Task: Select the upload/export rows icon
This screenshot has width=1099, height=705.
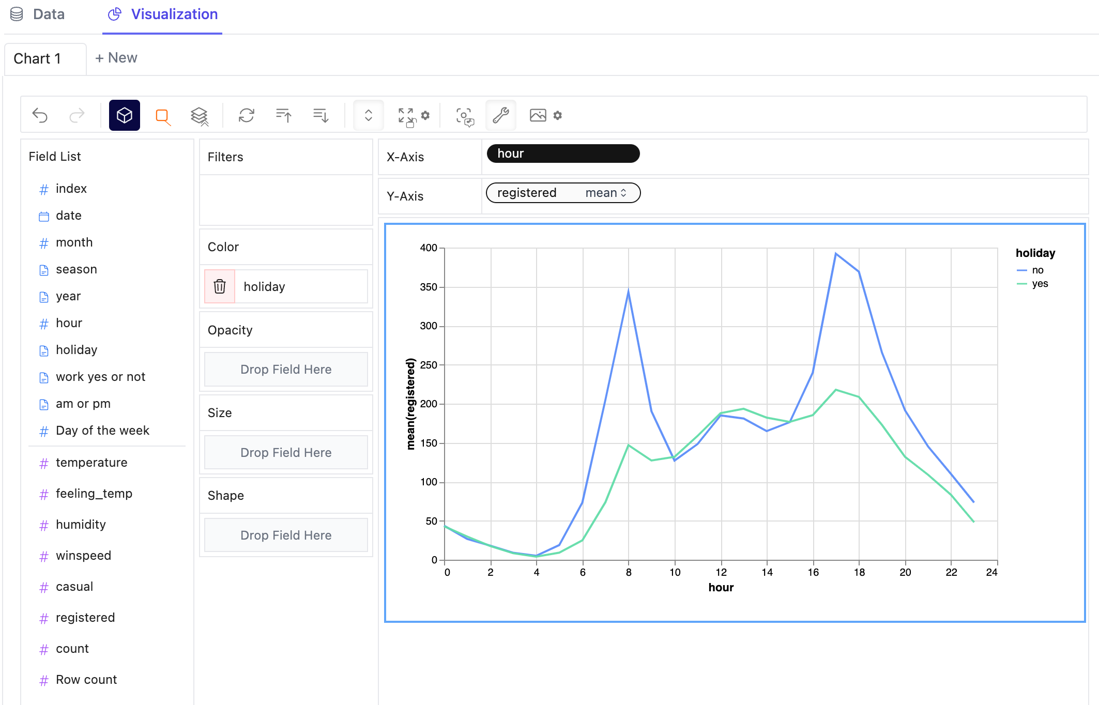Action: pos(283,115)
